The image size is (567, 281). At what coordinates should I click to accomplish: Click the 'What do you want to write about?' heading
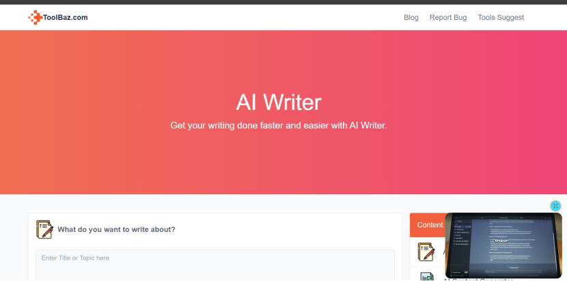point(116,230)
